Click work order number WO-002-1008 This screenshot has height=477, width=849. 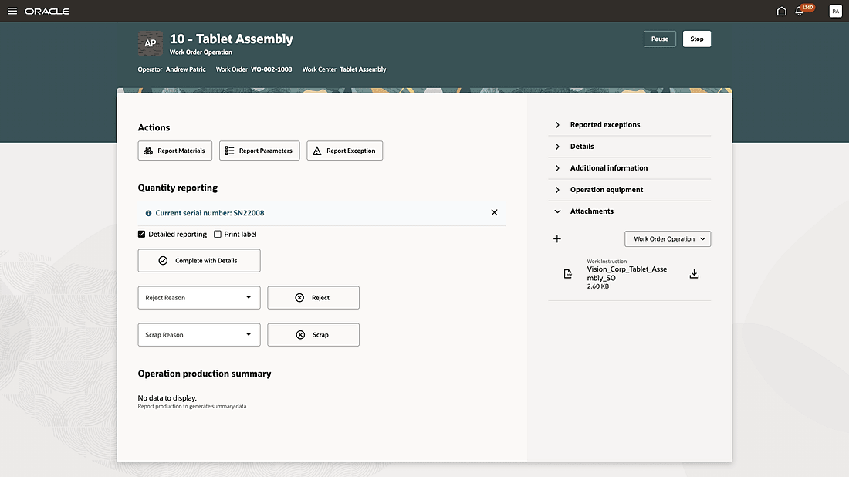click(x=271, y=69)
